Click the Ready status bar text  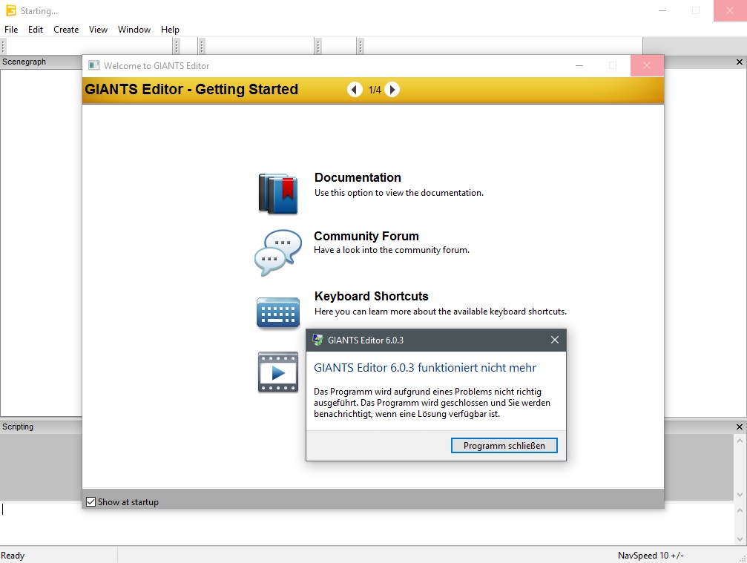(13, 556)
